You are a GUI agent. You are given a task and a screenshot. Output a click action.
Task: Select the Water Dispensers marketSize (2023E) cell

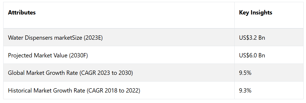(x=119, y=37)
